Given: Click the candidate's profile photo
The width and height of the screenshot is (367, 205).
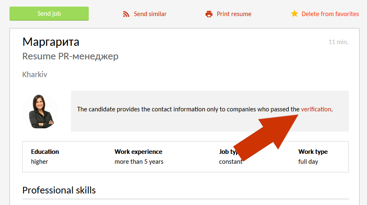Looking at the screenshot, I should (41, 111).
